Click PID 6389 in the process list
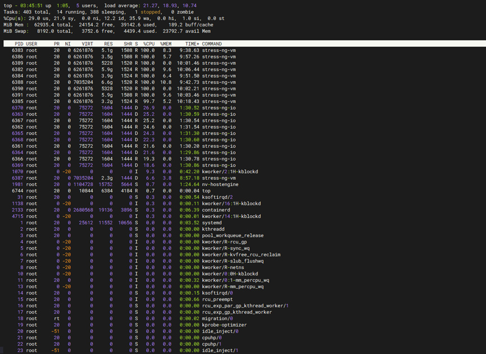 click(x=17, y=63)
